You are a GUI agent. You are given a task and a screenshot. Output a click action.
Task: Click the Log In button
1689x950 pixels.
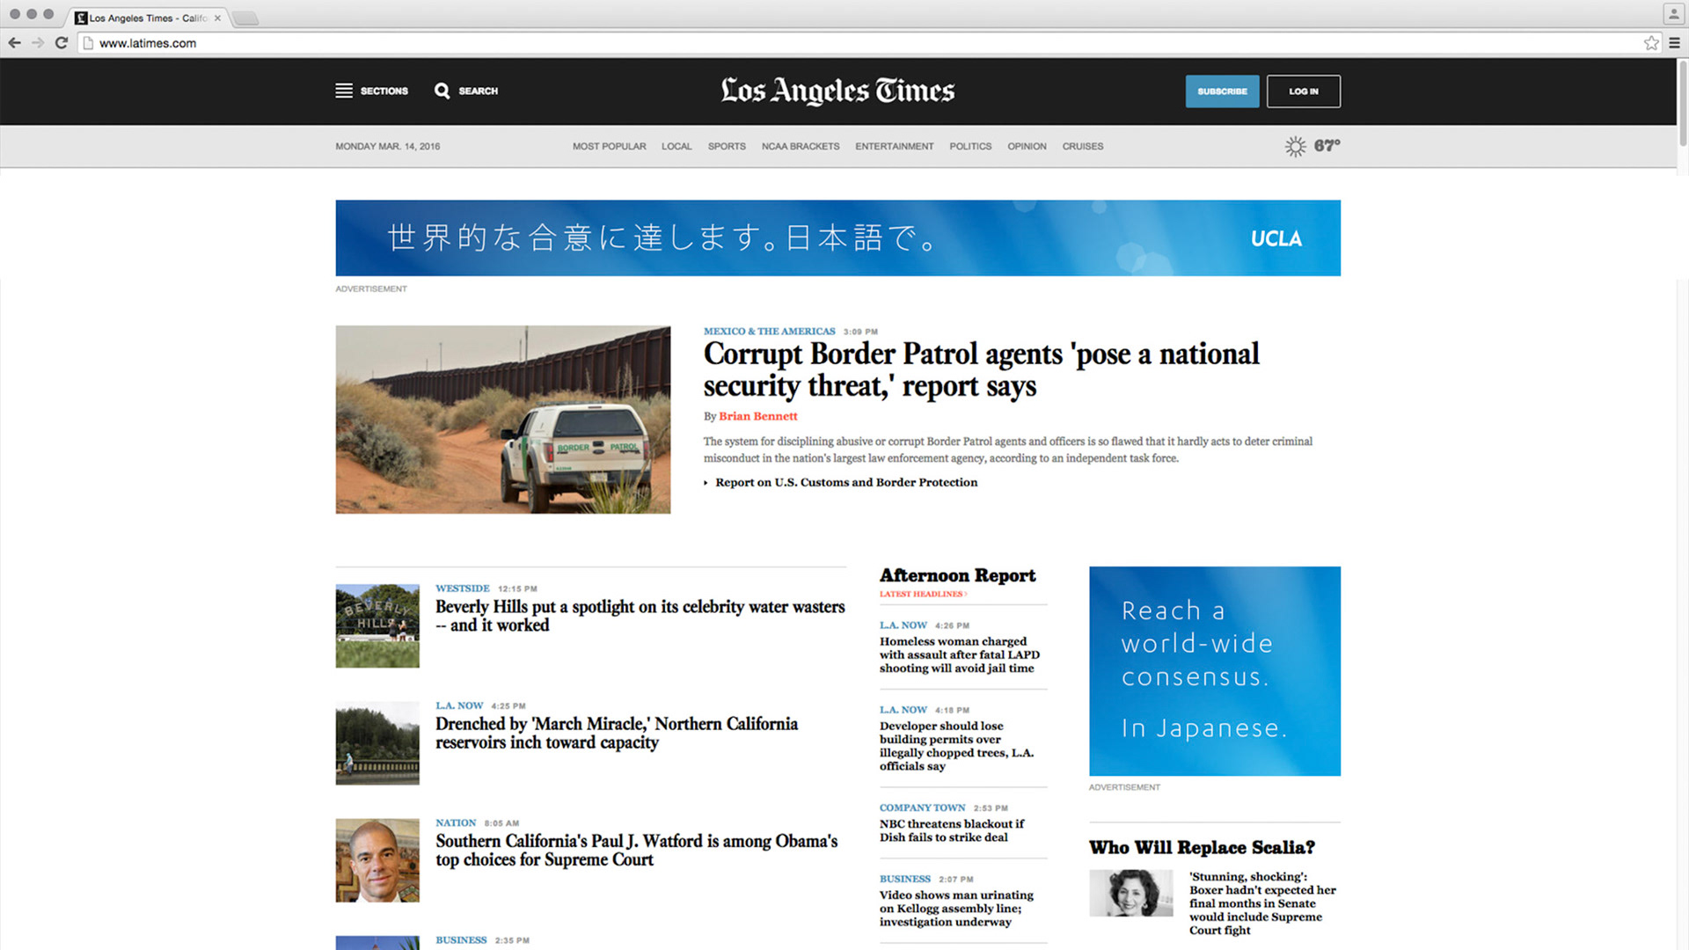[1303, 91]
